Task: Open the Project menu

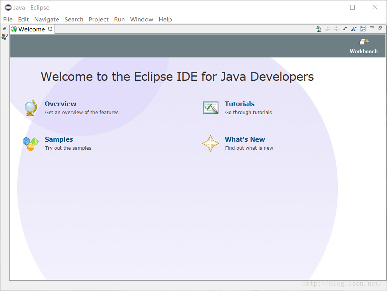Action: pyautogui.click(x=98, y=20)
